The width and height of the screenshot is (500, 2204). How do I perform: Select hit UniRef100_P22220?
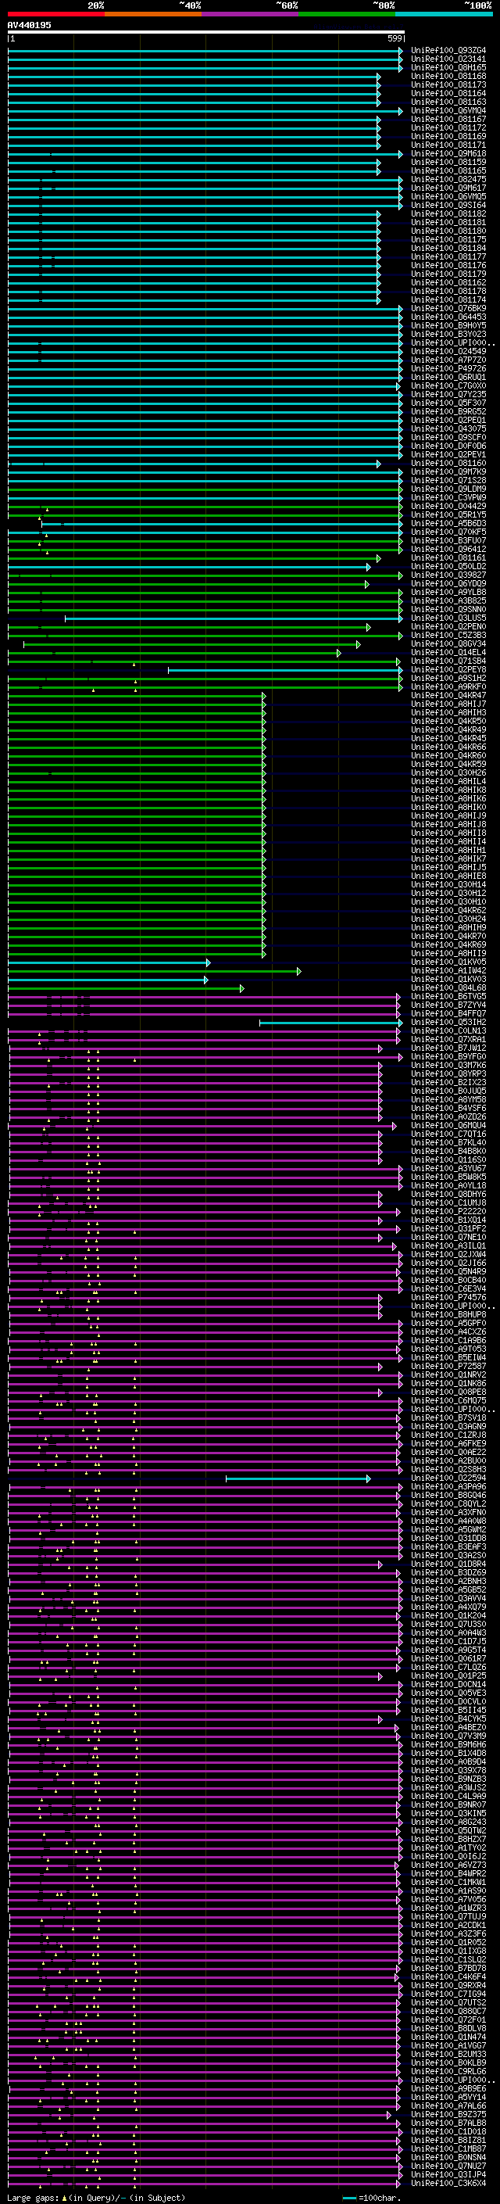448,1212
